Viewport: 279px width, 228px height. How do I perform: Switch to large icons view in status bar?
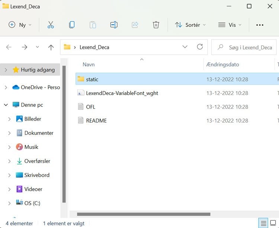[274, 224]
